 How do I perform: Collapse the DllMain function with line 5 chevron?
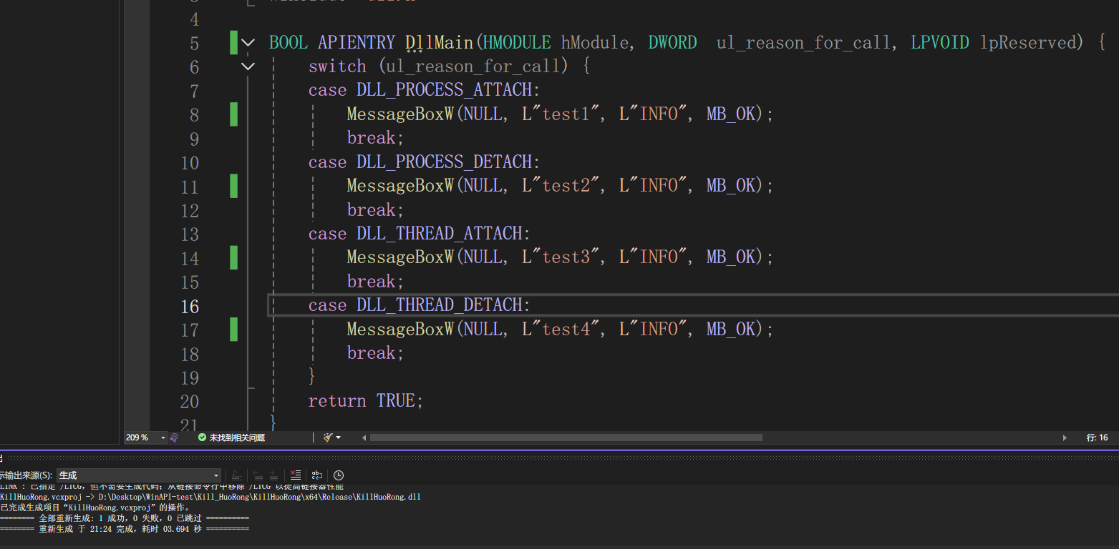pos(248,43)
